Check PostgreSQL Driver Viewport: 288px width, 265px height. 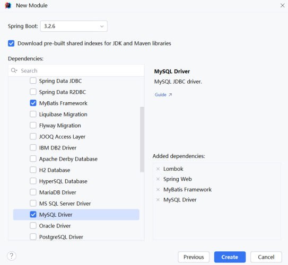[x=33, y=237]
